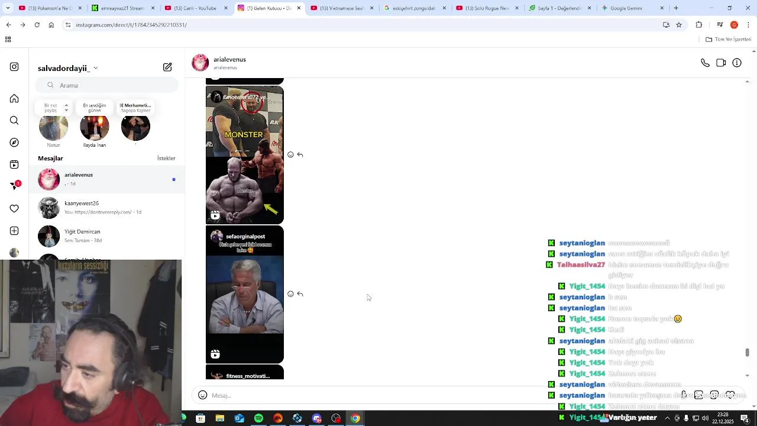Start an audio call with arialevenus
The height and width of the screenshot is (426, 757).
point(705,63)
